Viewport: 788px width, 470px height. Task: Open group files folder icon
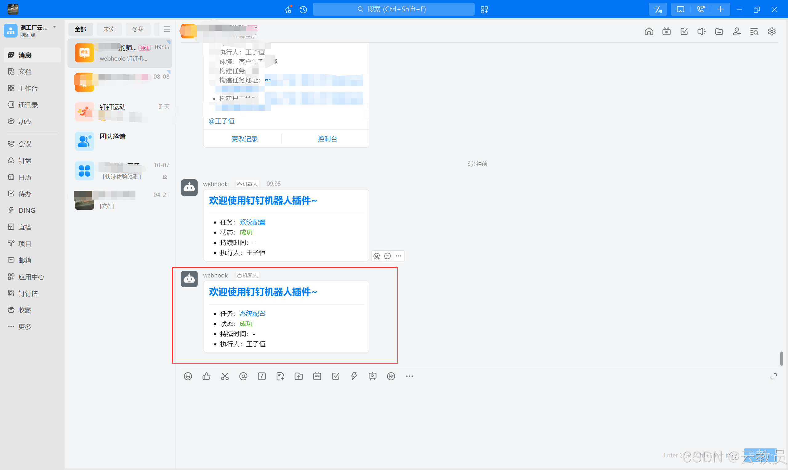click(x=719, y=31)
